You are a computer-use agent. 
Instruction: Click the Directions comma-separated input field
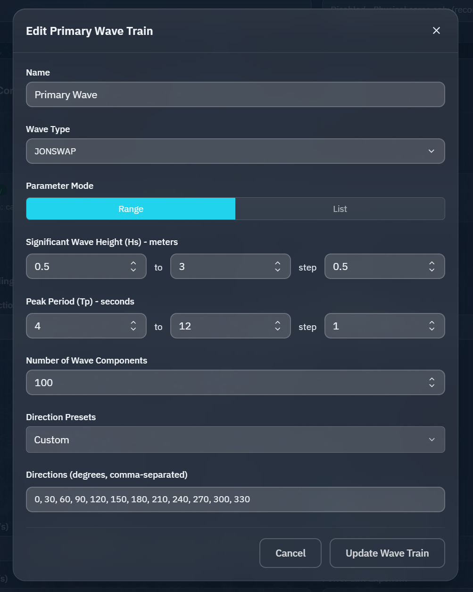(x=235, y=499)
